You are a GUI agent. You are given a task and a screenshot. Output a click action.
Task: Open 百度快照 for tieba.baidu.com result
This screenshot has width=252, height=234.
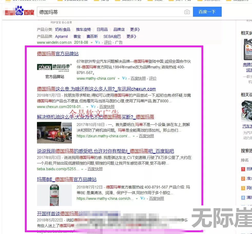95,169
